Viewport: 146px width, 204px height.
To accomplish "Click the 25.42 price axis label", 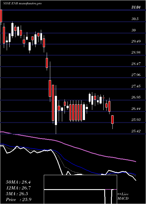I will click(136, 131).
